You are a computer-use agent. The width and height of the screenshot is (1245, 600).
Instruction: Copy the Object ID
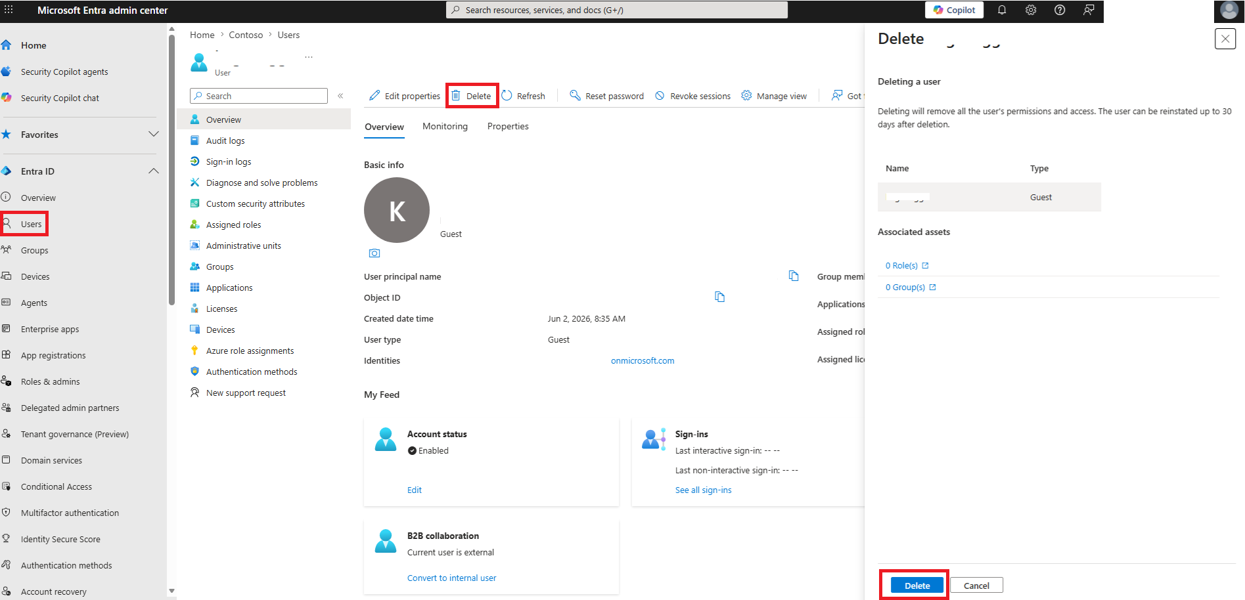pos(719,297)
